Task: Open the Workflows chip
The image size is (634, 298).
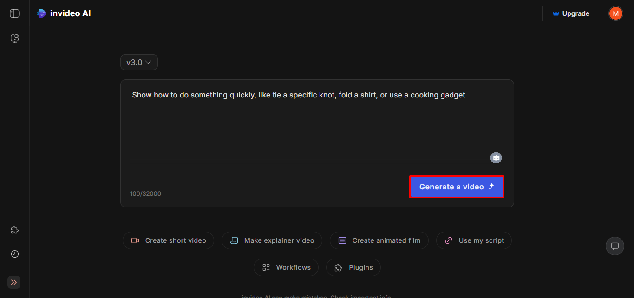Action: coord(286,267)
